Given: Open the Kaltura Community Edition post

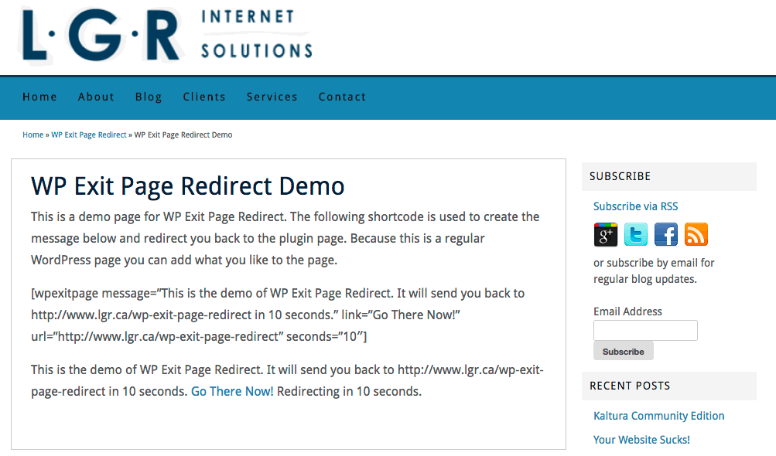Looking at the screenshot, I should [658, 416].
